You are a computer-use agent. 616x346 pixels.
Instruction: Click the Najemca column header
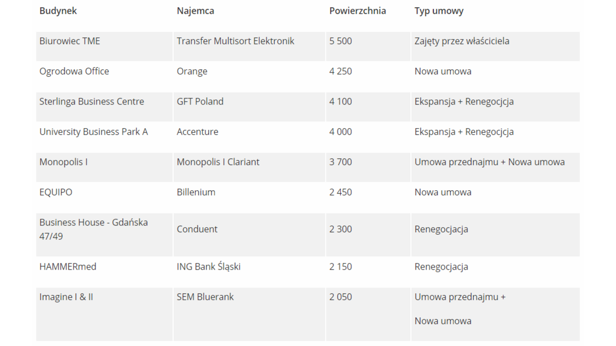pos(195,11)
